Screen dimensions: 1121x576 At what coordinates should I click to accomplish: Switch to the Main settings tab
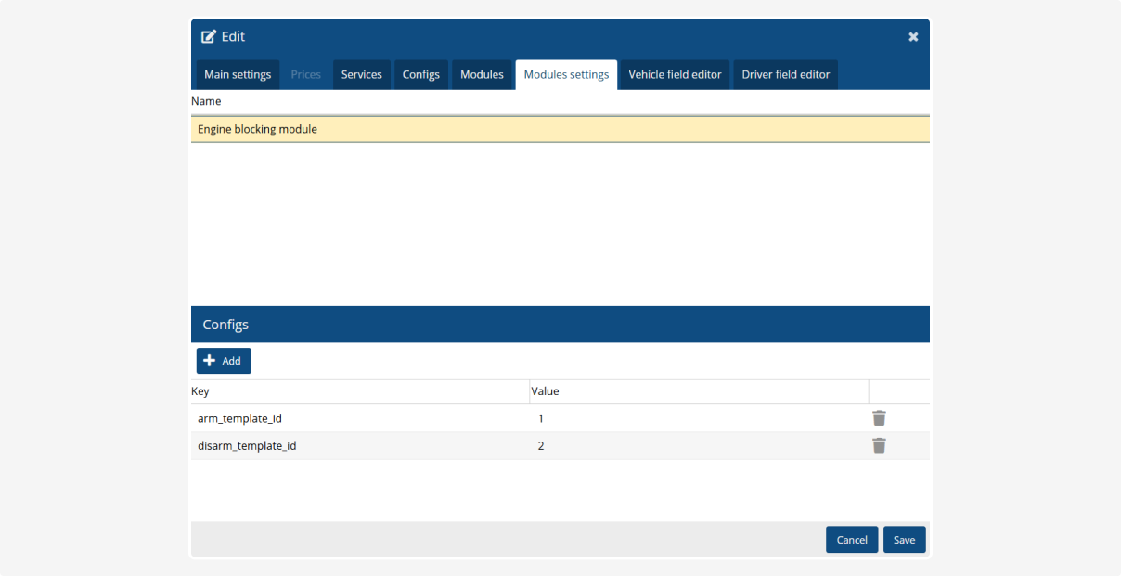(238, 75)
